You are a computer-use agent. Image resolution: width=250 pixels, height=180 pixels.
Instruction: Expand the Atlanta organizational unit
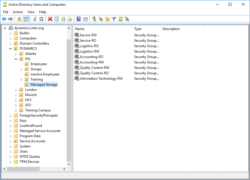(x=16, y=54)
